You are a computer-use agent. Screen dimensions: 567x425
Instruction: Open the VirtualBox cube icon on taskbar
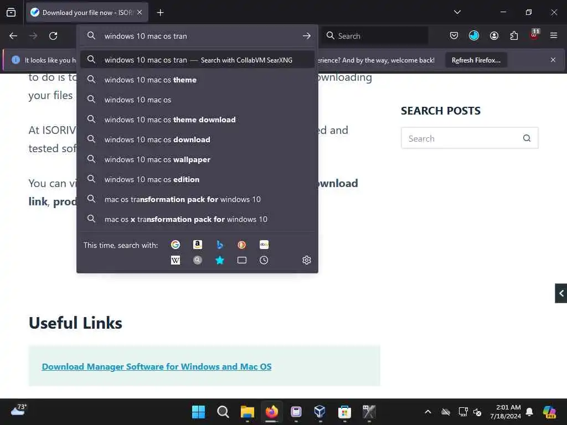320,412
